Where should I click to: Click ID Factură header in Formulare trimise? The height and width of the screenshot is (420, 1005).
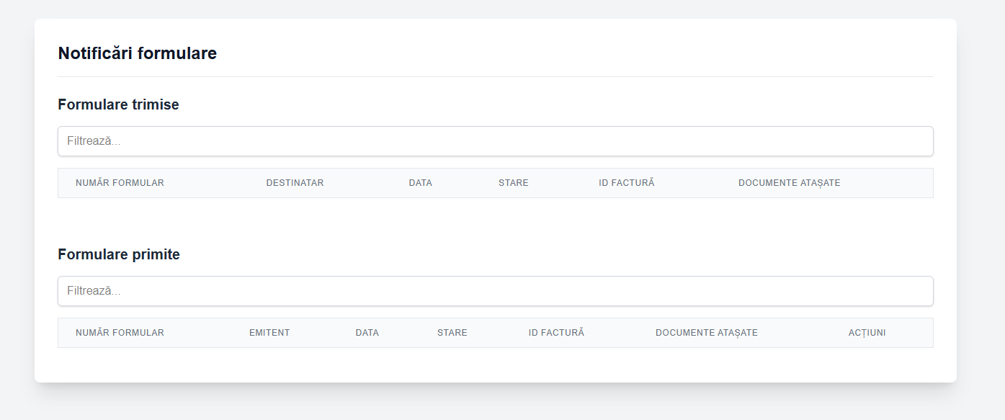pos(626,183)
